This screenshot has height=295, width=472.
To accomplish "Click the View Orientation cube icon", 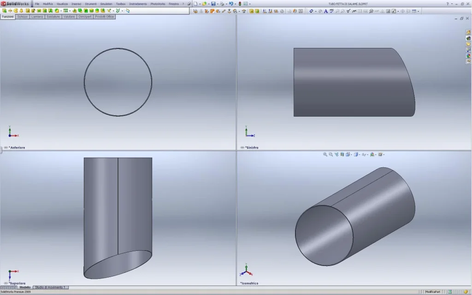I will pyautogui.click(x=348, y=154).
